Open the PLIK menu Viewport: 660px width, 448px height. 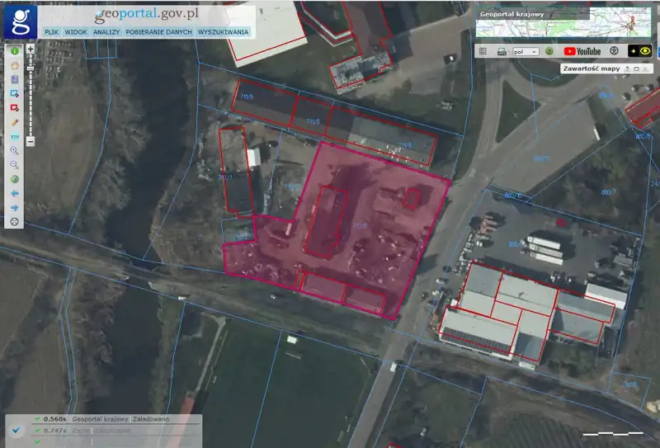[x=51, y=32]
